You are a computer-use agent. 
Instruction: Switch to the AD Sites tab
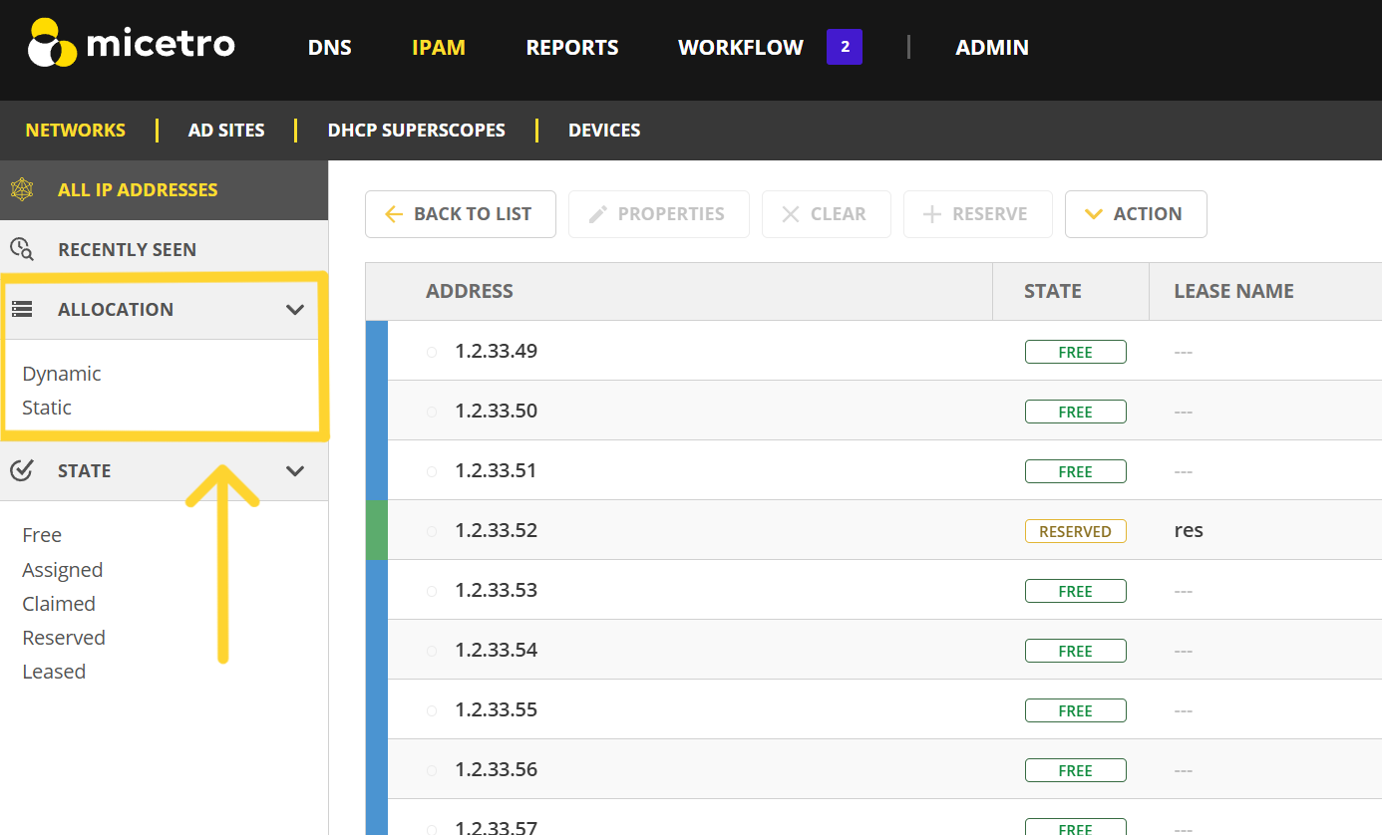tap(226, 131)
